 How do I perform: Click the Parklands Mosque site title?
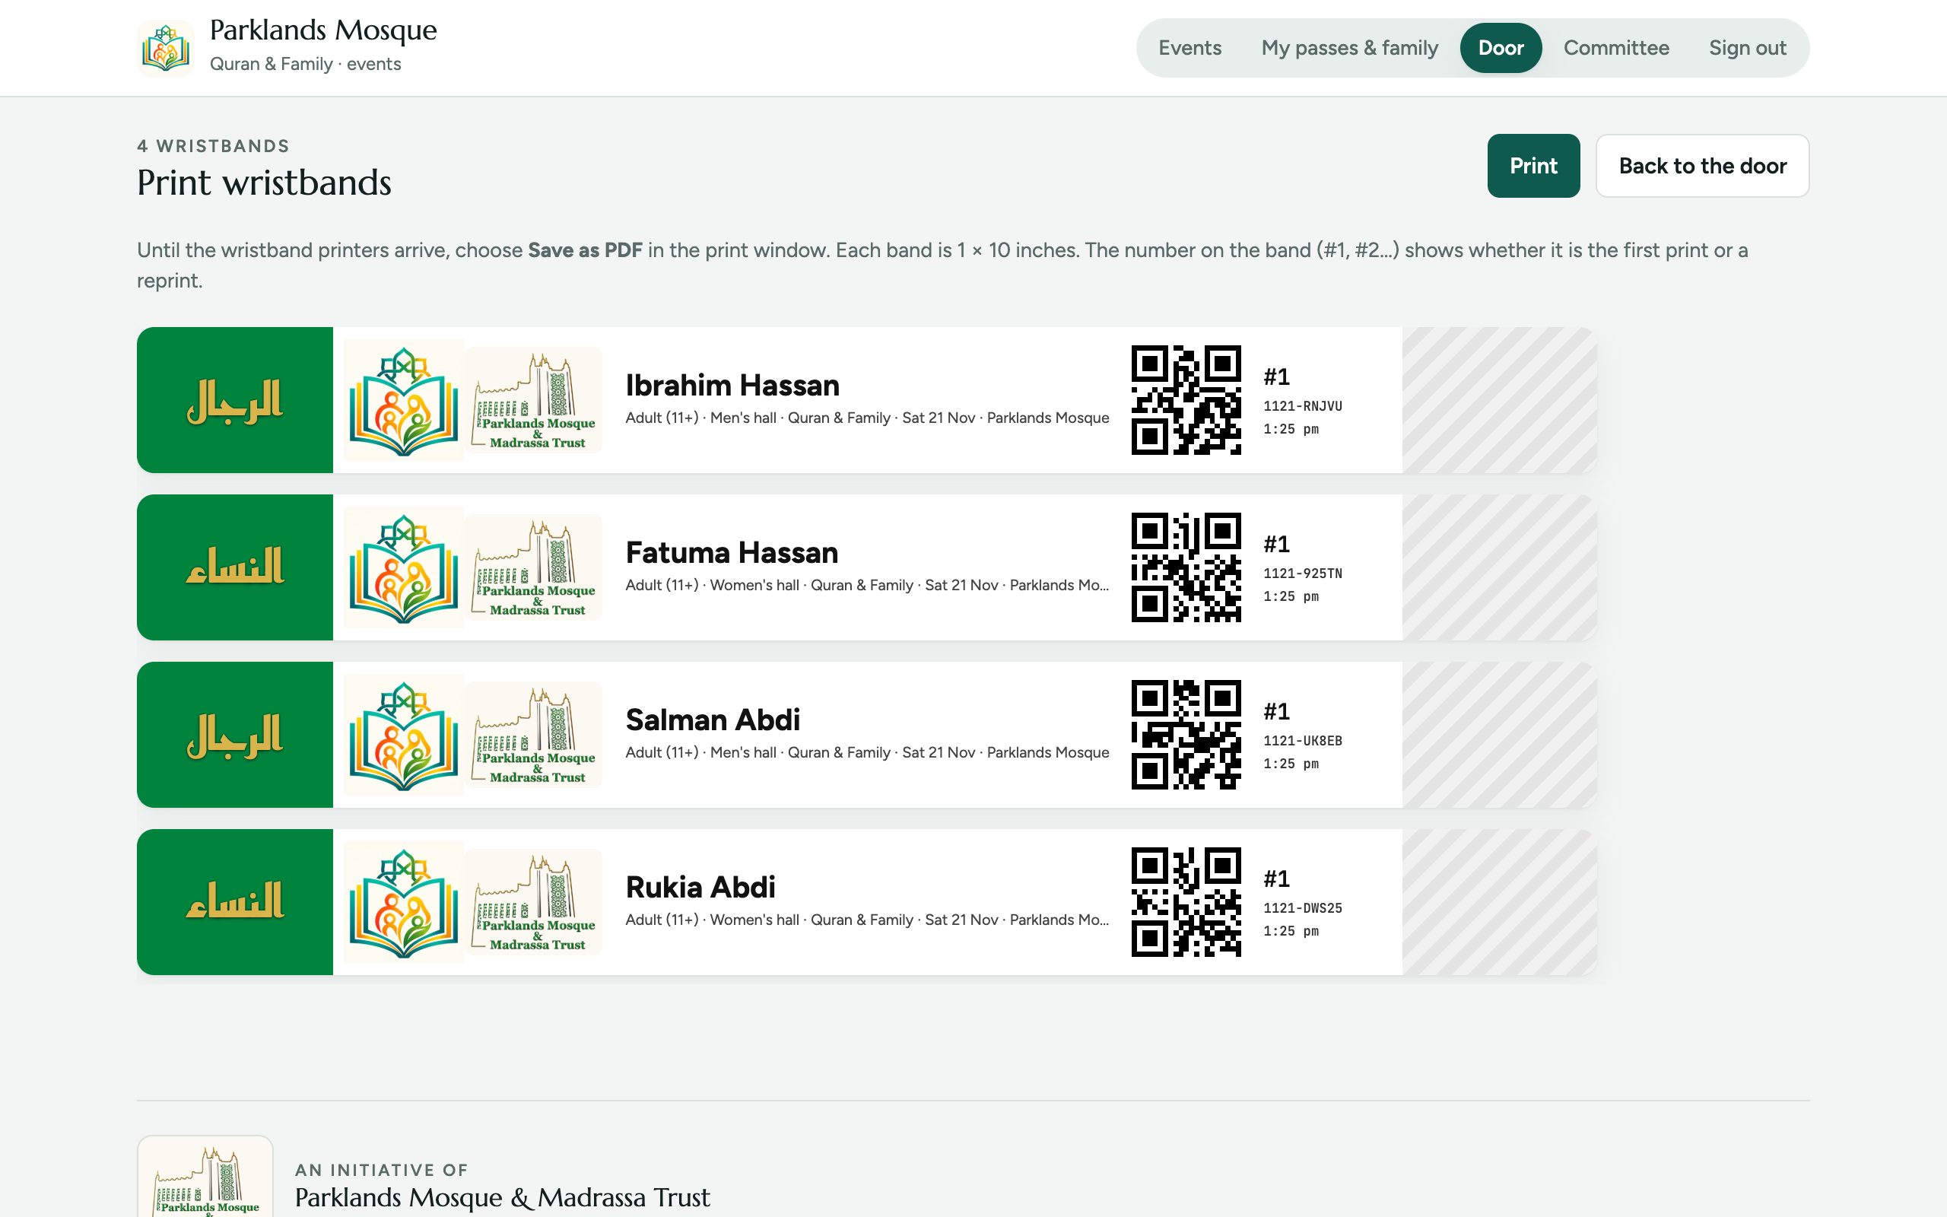click(322, 30)
